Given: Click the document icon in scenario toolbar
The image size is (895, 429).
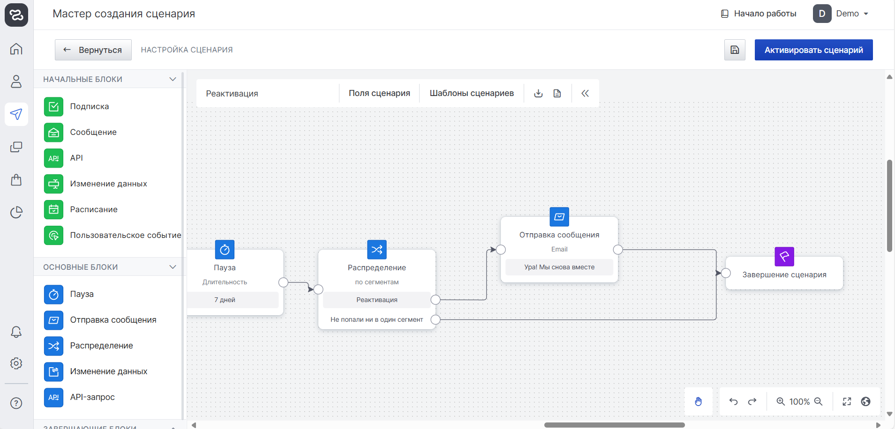Looking at the screenshot, I should point(557,93).
